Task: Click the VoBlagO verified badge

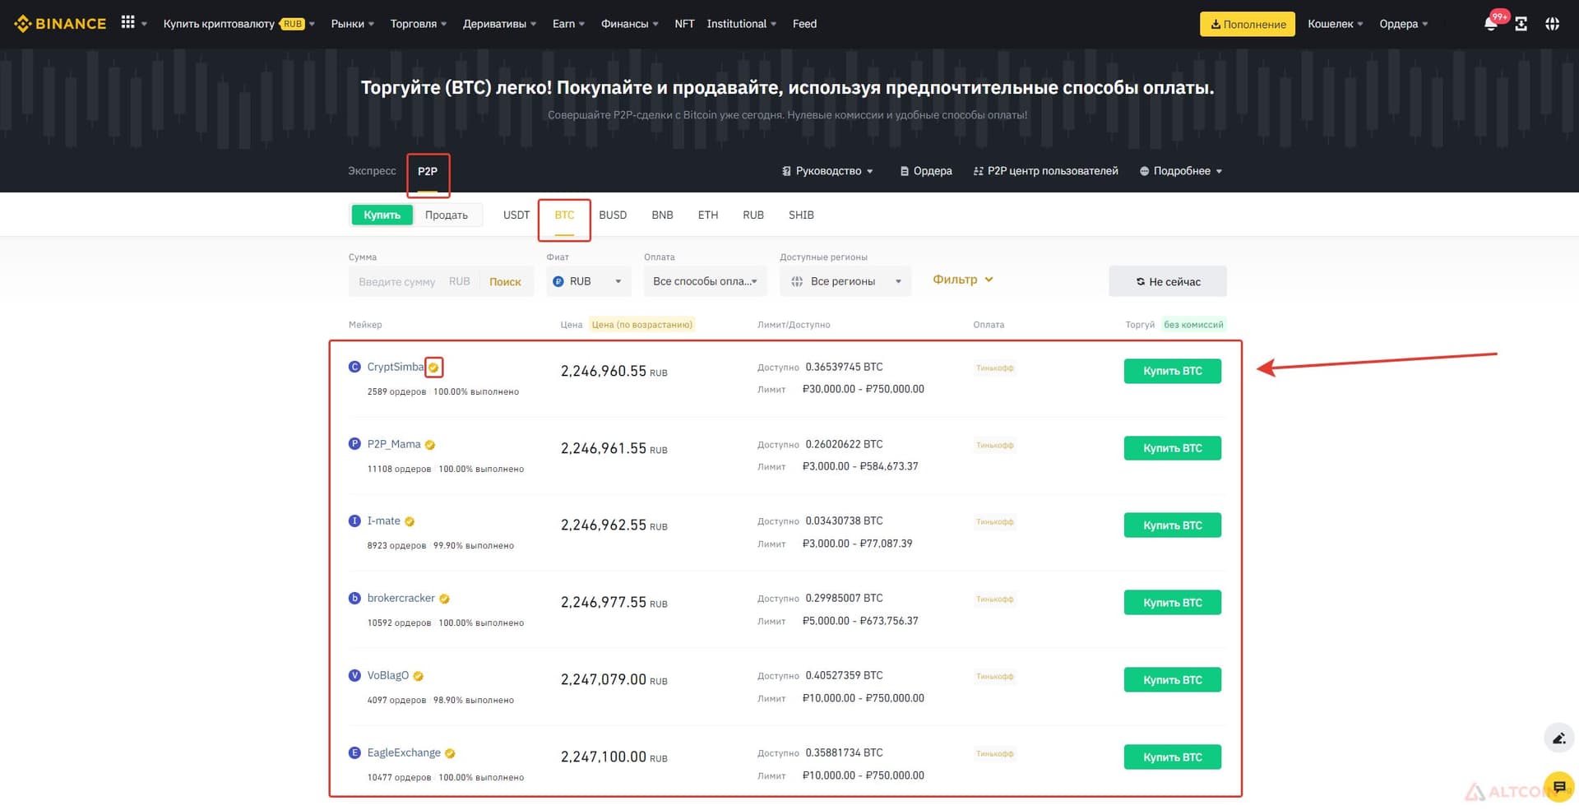Action: tap(418, 676)
